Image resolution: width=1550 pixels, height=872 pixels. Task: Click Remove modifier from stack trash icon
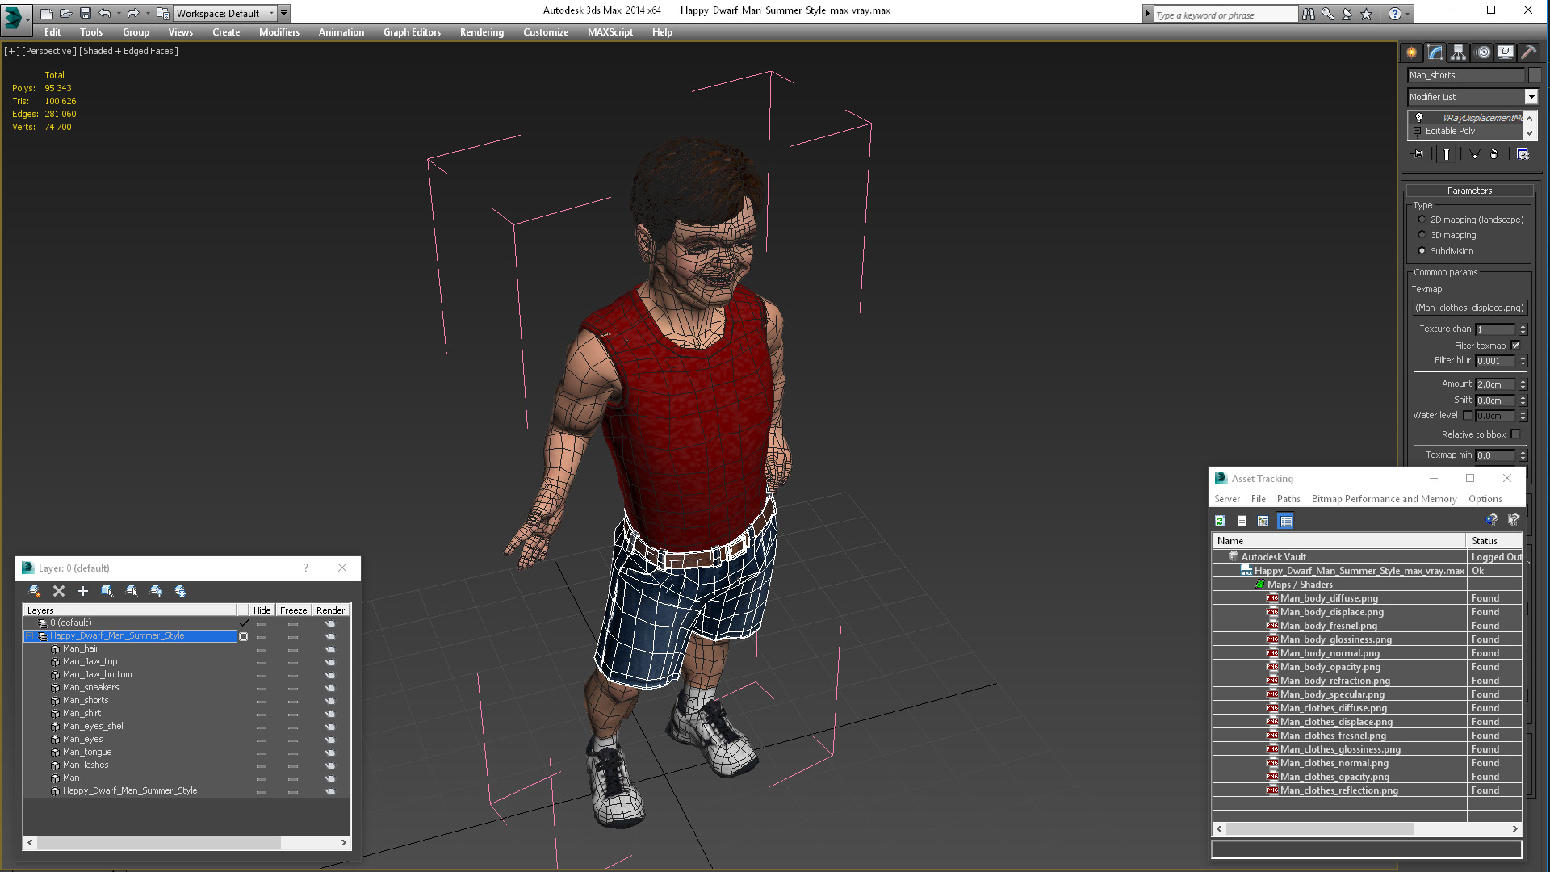point(1493,154)
